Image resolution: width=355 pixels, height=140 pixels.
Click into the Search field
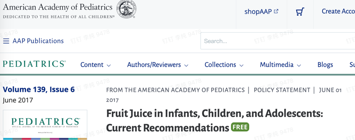tap(277, 41)
